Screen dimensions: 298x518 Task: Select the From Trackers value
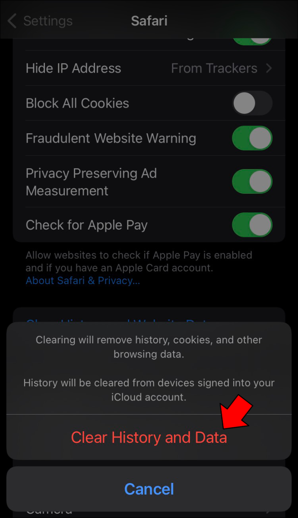click(x=214, y=68)
